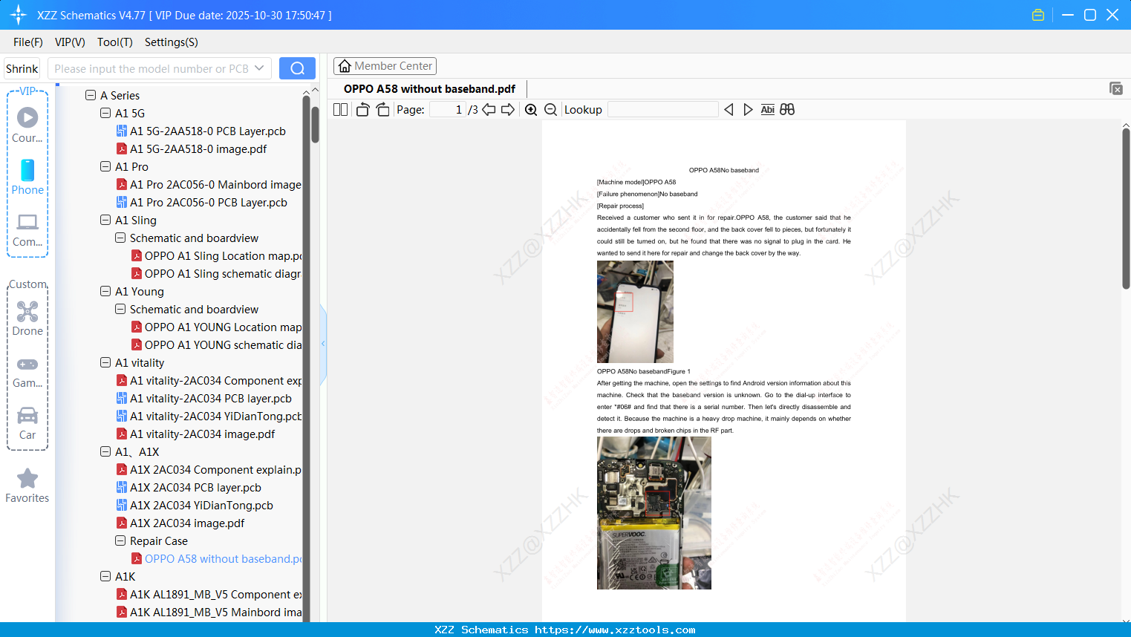Zoom in on the PDF document

pyautogui.click(x=531, y=110)
